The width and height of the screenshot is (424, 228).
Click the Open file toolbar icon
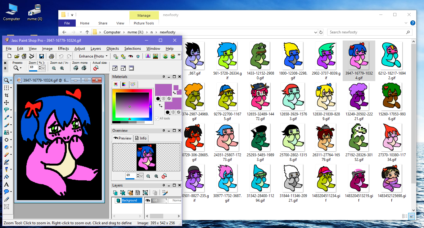pos(17,56)
